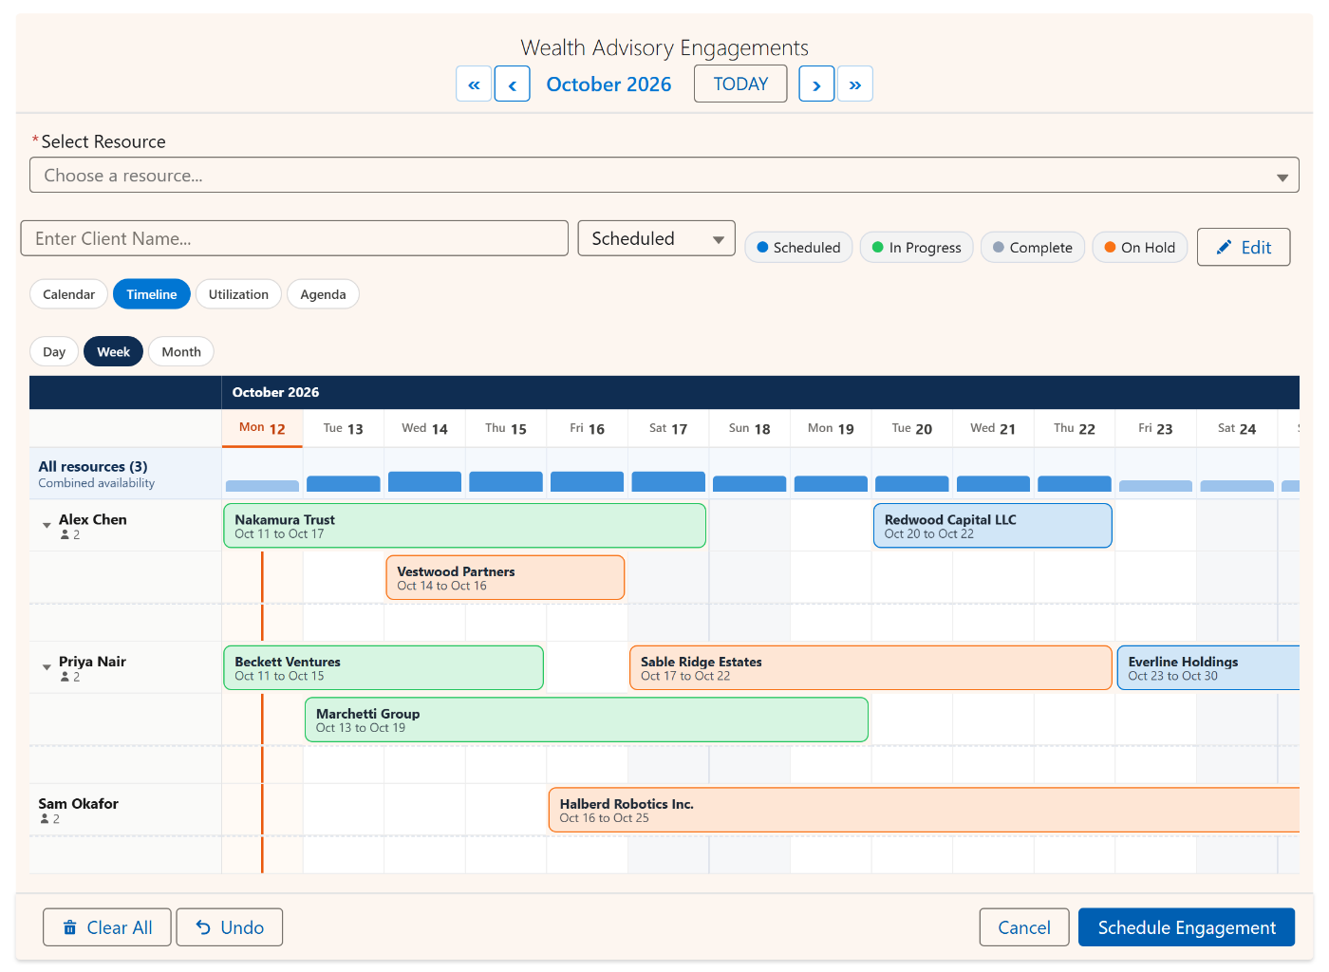Open the Choose a resource dropdown
1329x972 pixels.
pos(664,175)
